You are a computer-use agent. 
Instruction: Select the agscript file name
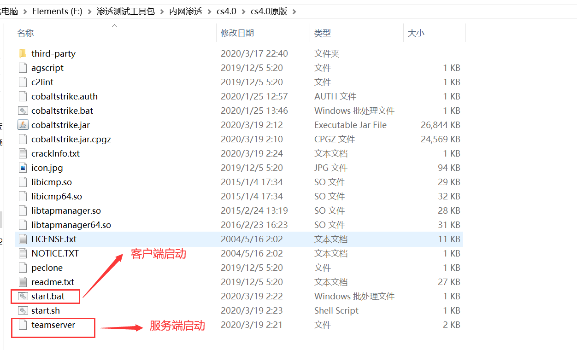[x=47, y=68]
